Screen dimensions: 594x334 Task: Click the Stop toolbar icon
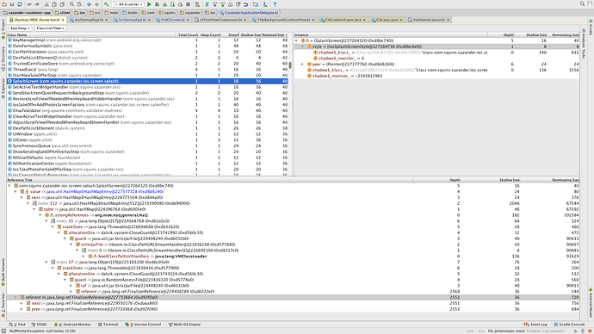(188, 4)
